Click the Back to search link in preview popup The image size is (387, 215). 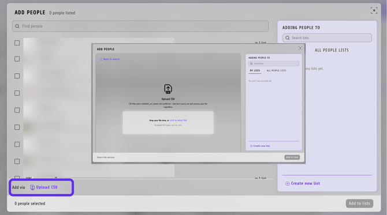click(x=110, y=59)
